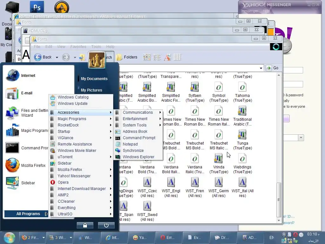Image resolution: width=325 pixels, height=244 pixels.
Task: Open Windows Update in programs menu
Action: 73,104
